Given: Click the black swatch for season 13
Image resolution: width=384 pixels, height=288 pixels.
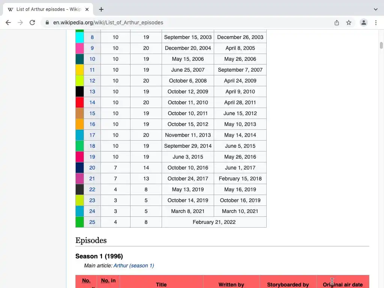Looking at the screenshot, I should point(79,91).
